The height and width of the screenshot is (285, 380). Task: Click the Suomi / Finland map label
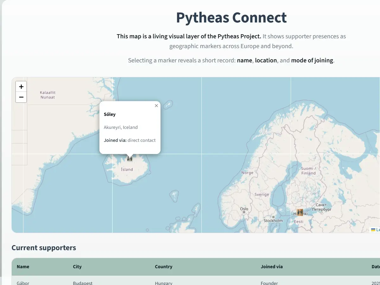point(308,171)
